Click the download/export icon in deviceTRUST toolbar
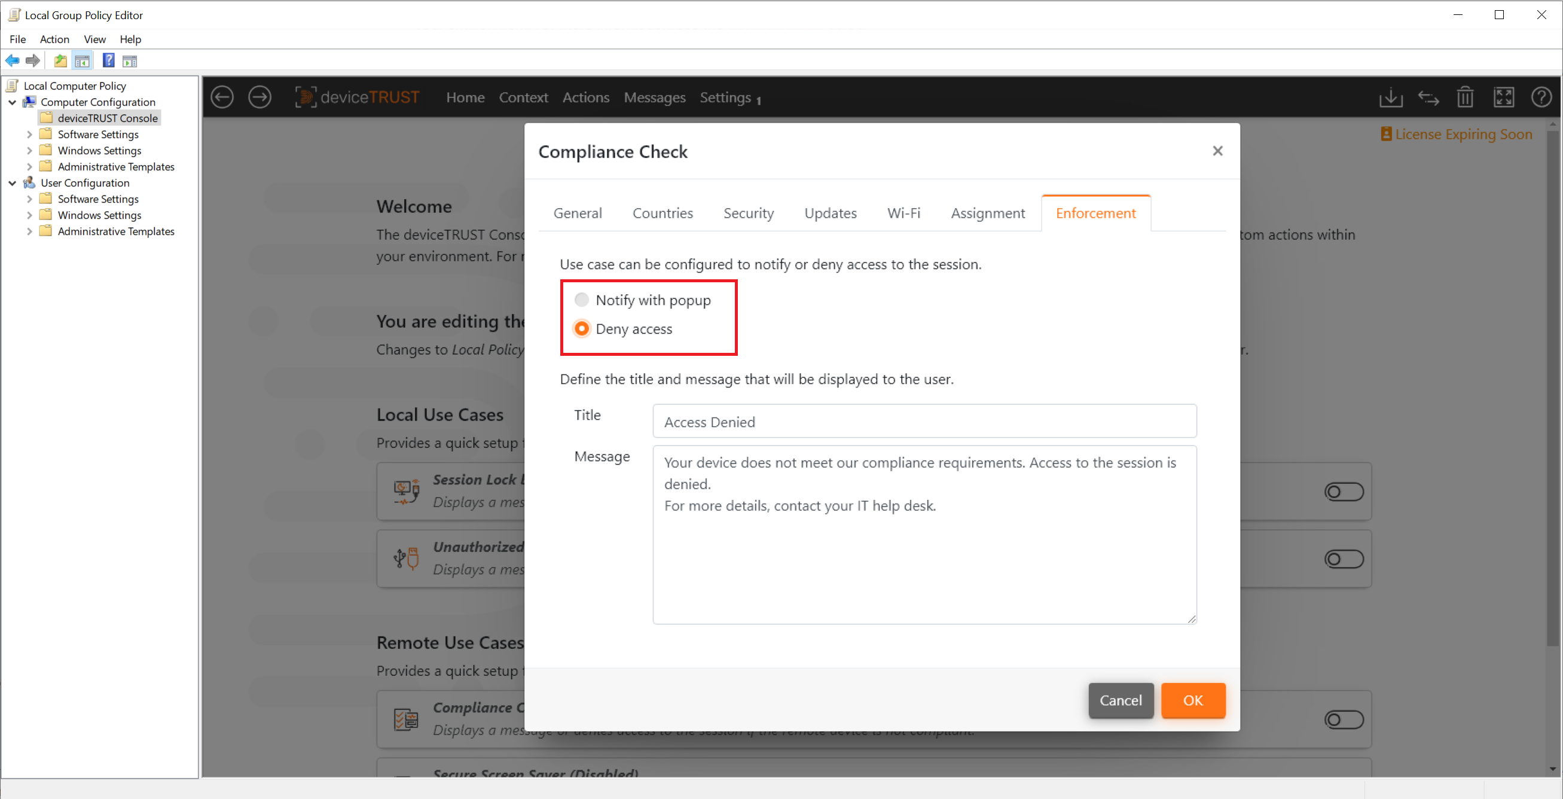Viewport: 1563px width, 799px height. tap(1391, 97)
